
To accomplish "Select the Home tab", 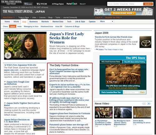I will 7,22.
